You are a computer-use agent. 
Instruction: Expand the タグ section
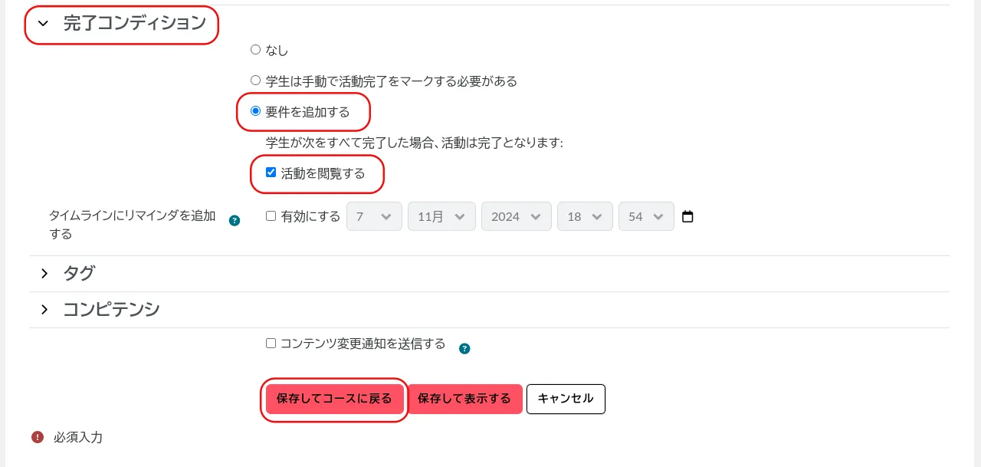coord(44,273)
